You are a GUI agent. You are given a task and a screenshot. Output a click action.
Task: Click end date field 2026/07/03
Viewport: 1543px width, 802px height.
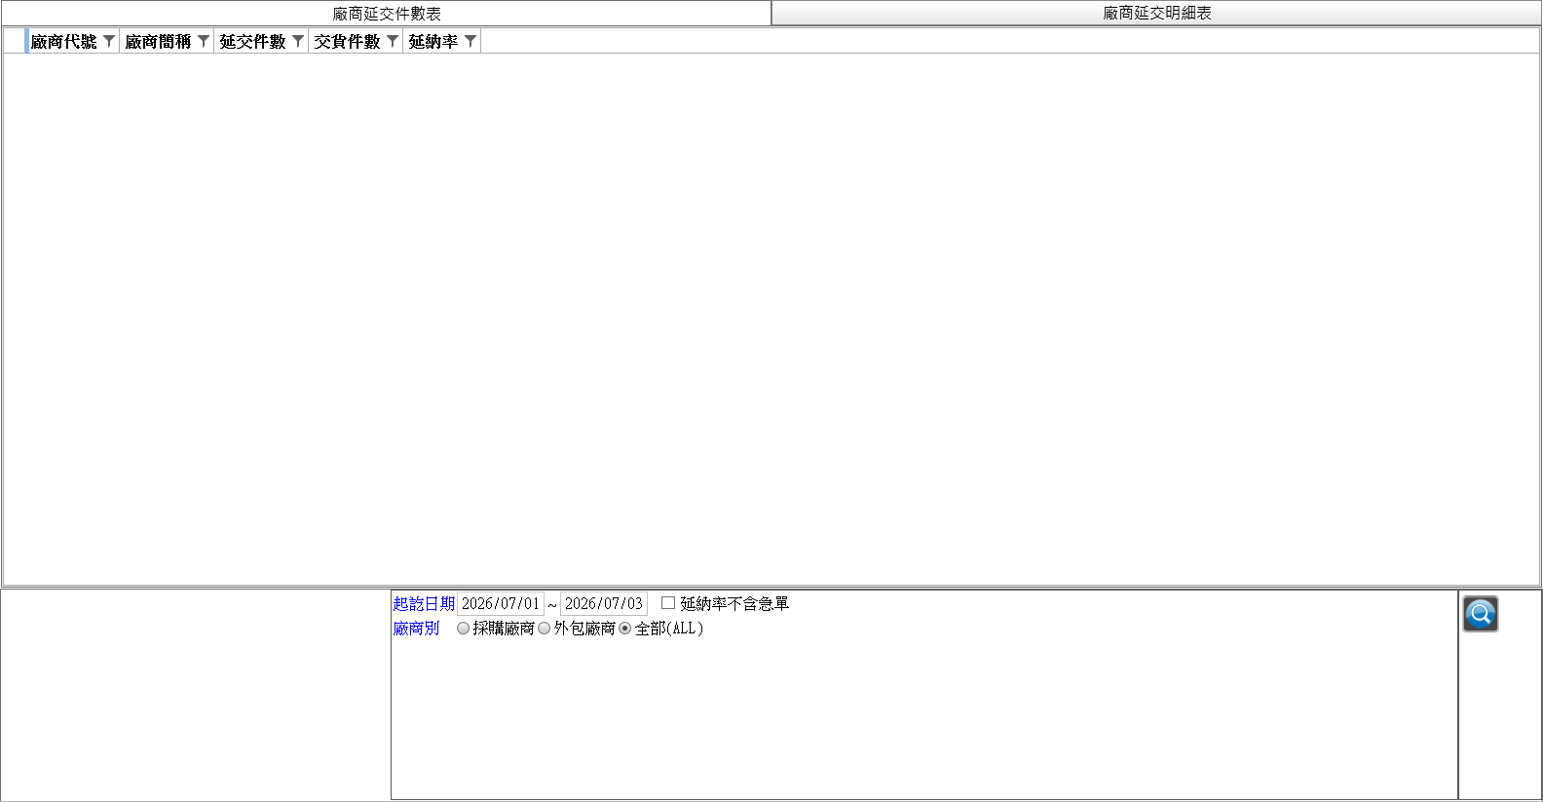(604, 604)
